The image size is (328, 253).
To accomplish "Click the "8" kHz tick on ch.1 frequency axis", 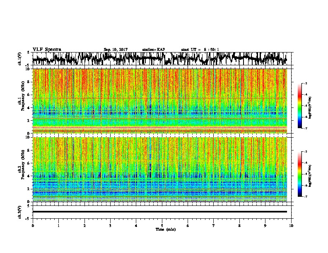I will click(x=29, y=82).
